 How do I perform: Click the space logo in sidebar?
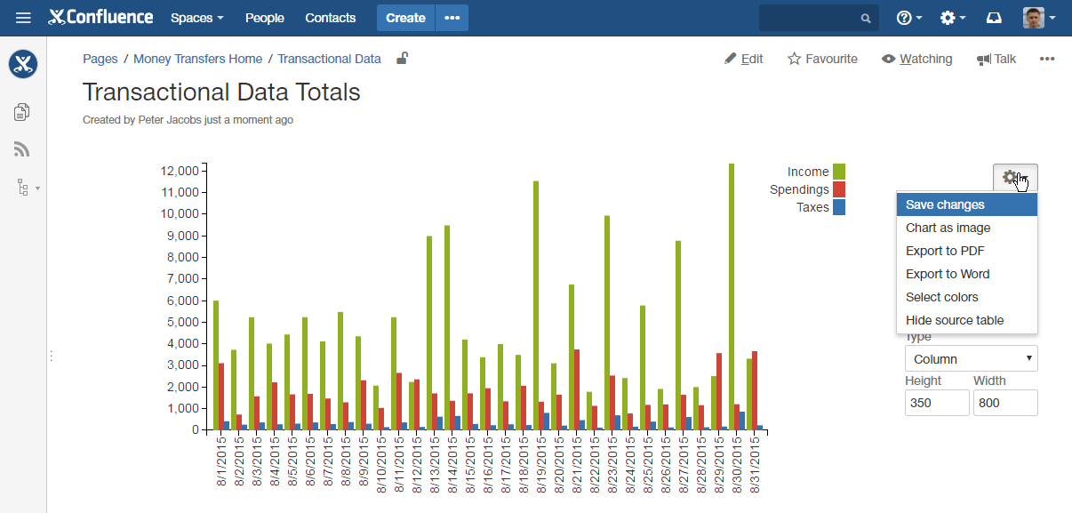(x=23, y=64)
